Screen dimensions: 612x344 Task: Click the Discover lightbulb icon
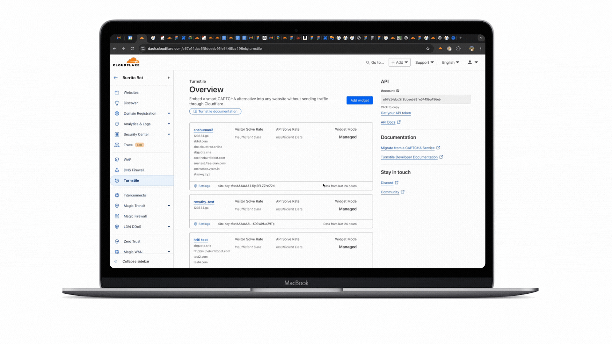(x=117, y=103)
